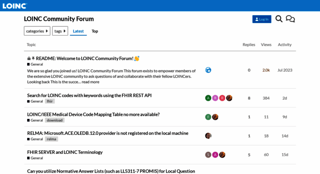This screenshot has height=174, width=320.
Task: Open FHIR SERVER and LOINC Terminology topic
Action: (65, 152)
